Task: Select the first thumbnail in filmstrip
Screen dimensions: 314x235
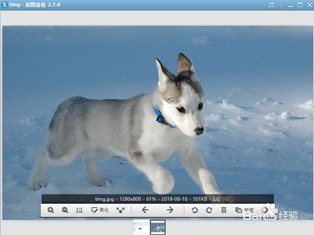Action: coord(141,227)
